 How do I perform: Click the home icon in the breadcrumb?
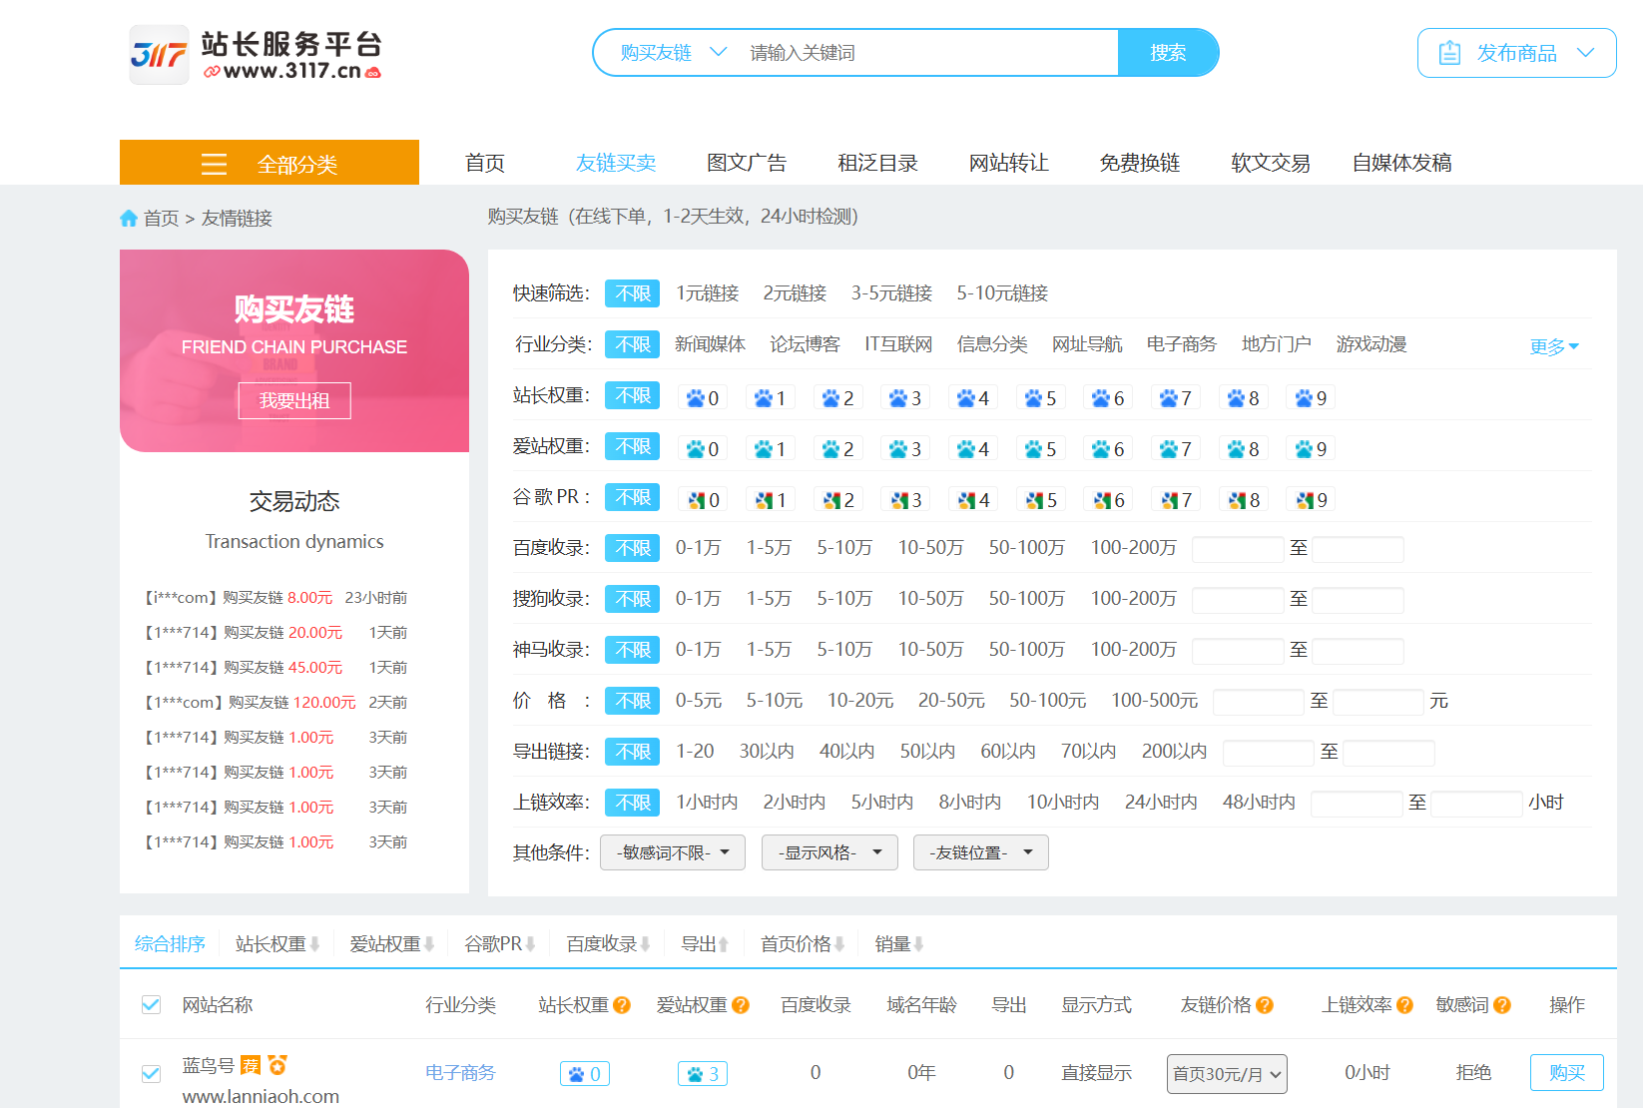point(130,218)
